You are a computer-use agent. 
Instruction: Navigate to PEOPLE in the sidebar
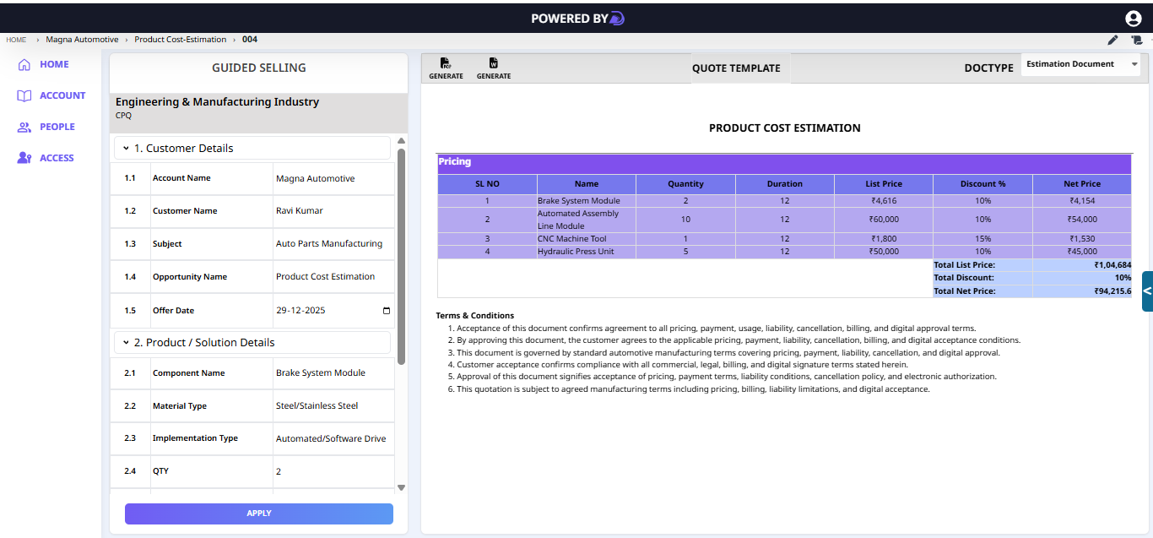57,127
